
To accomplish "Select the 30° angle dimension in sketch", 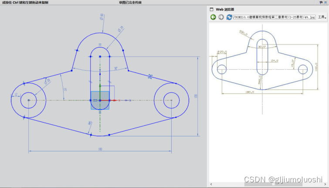I will 115,68.
